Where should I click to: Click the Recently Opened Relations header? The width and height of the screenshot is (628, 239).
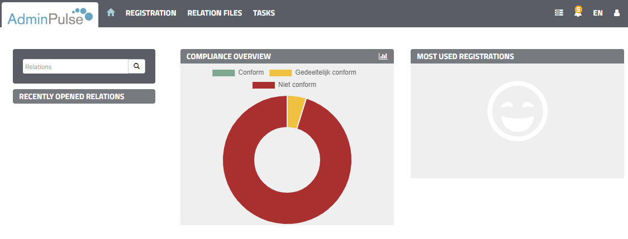pyautogui.click(x=72, y=96)
